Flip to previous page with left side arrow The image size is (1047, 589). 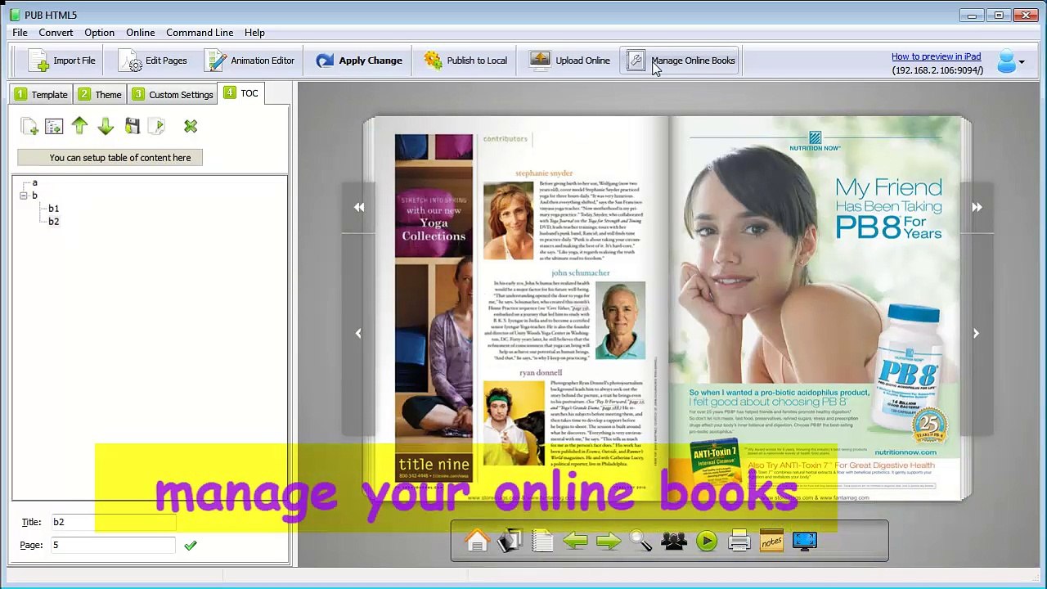[358, 333]
